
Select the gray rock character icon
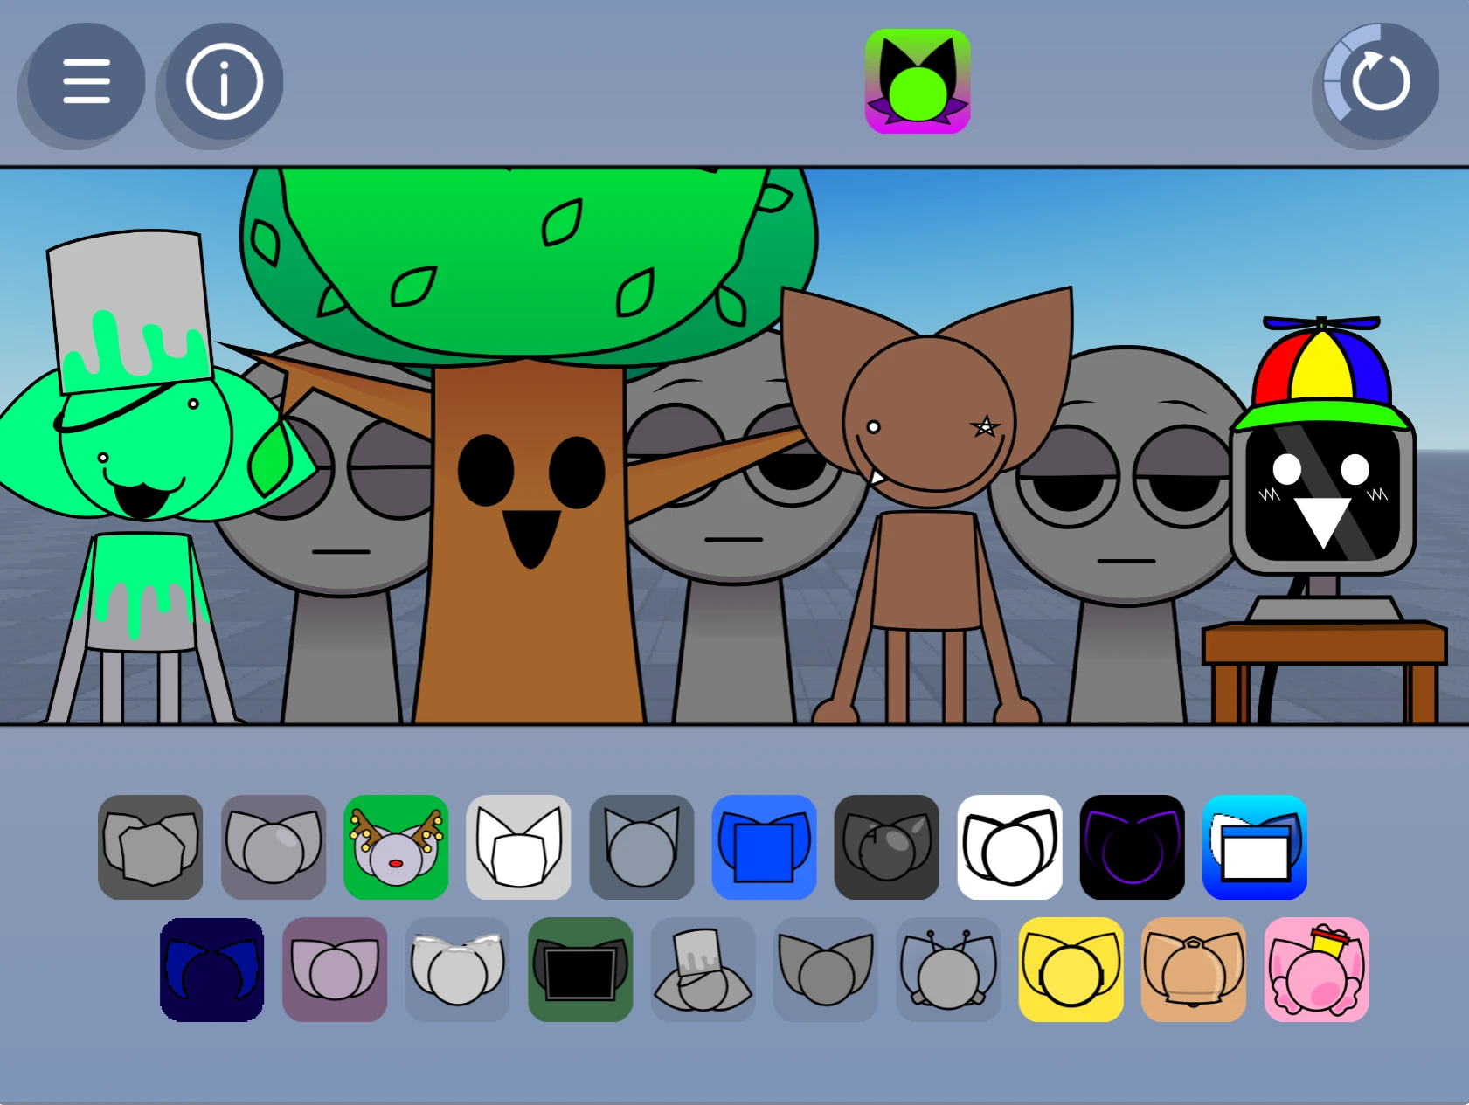point(150,846)
